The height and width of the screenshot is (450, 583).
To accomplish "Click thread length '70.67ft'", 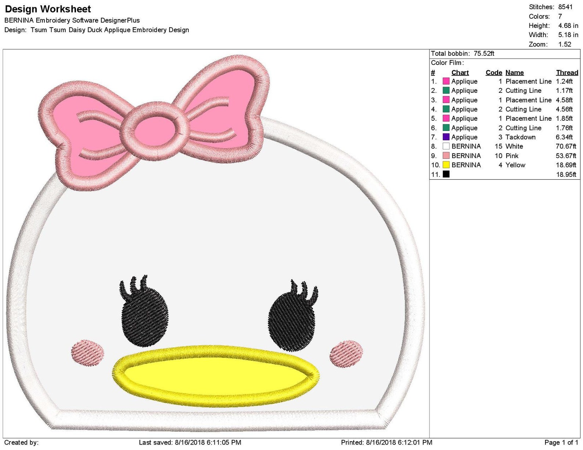I will 566,146.
